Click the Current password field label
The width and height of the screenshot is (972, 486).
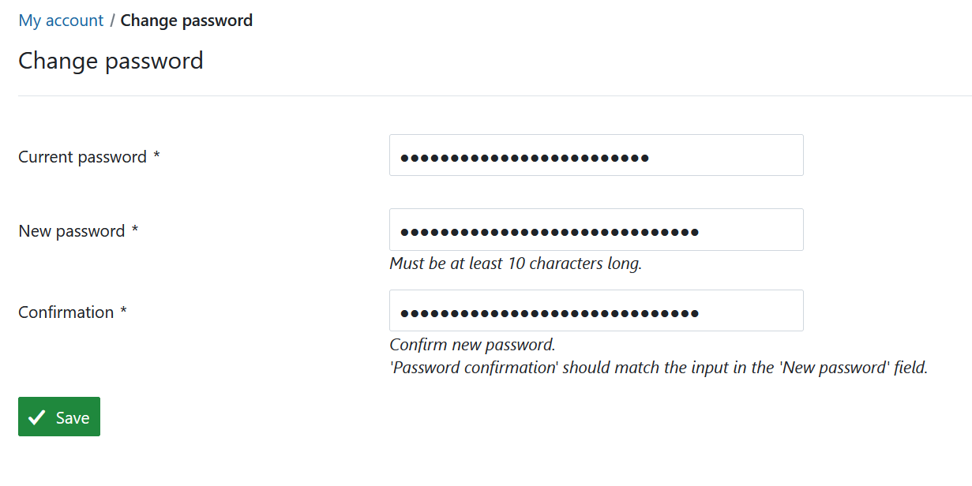[82, 157]
